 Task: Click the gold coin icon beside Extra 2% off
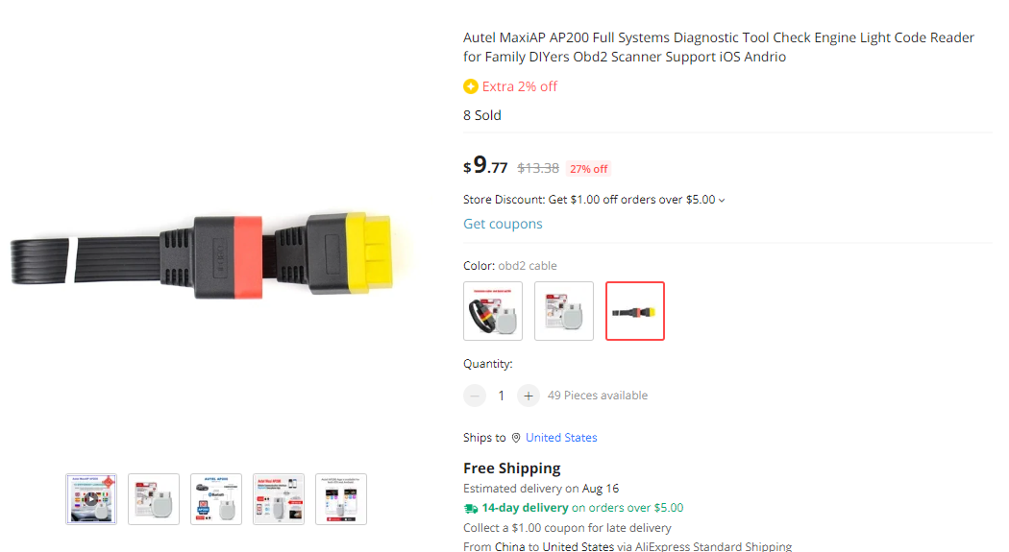click(x=471, y=86)
